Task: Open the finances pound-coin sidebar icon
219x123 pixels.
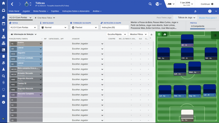Action: 4,102
